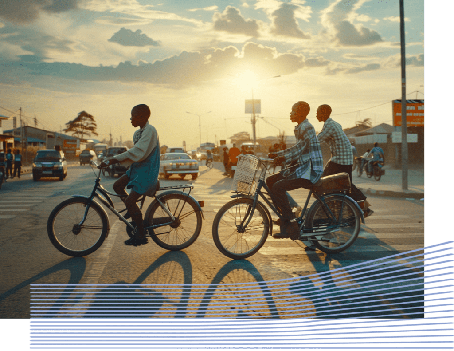
Task: Click the front wheel of the right bicycle
Action: click(x=241, y=228)
